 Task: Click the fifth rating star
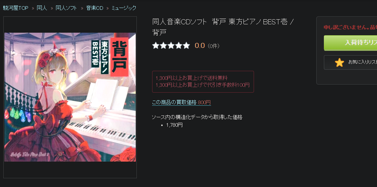(x=186, y=45)
